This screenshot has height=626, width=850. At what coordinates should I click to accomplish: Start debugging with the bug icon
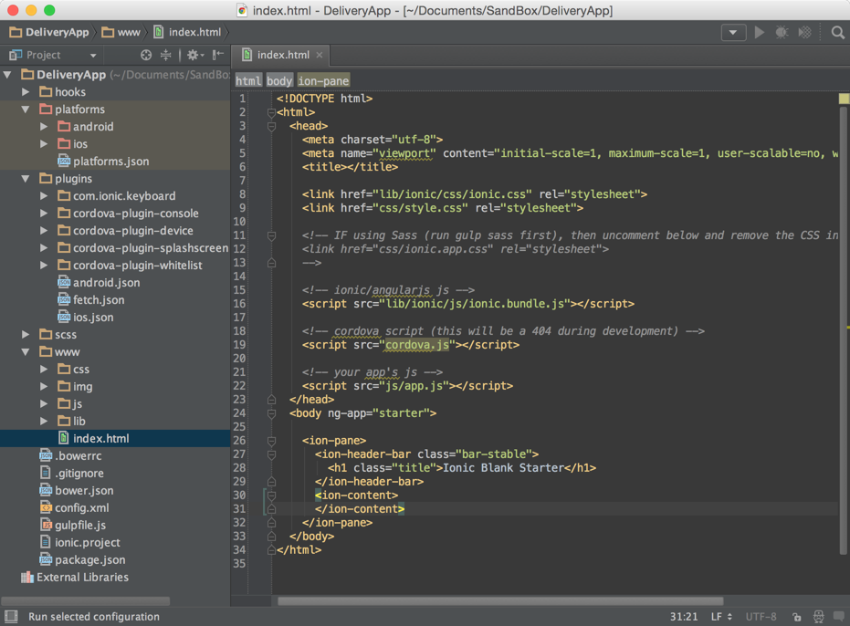pyautogui.click(x=782, y=33)
